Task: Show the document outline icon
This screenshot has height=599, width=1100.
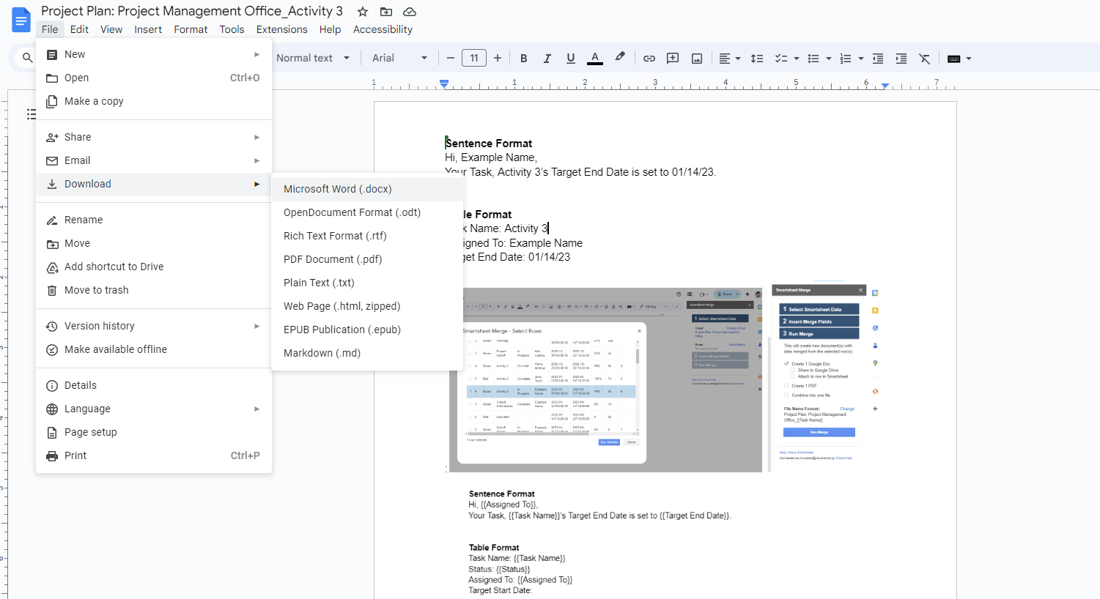Action: [x=31, y=114]
